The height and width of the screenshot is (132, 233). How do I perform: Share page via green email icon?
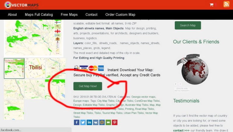coord(108,122)
